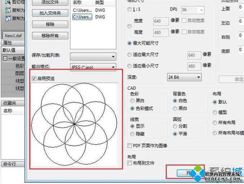This screenshot has width=244, height=184.
Task: Click the 宽度 640 input field
Action: pos(161,21)
